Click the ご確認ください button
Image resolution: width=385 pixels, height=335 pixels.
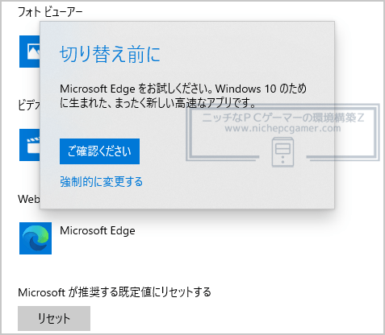[x=99, y=151]
